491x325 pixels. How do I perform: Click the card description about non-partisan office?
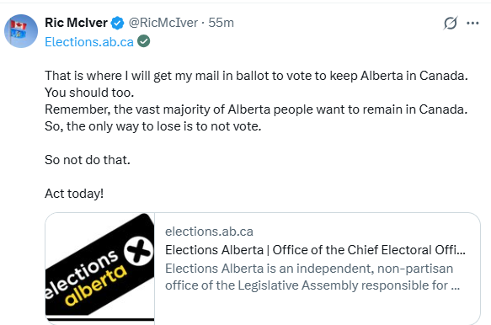point(312,277)
